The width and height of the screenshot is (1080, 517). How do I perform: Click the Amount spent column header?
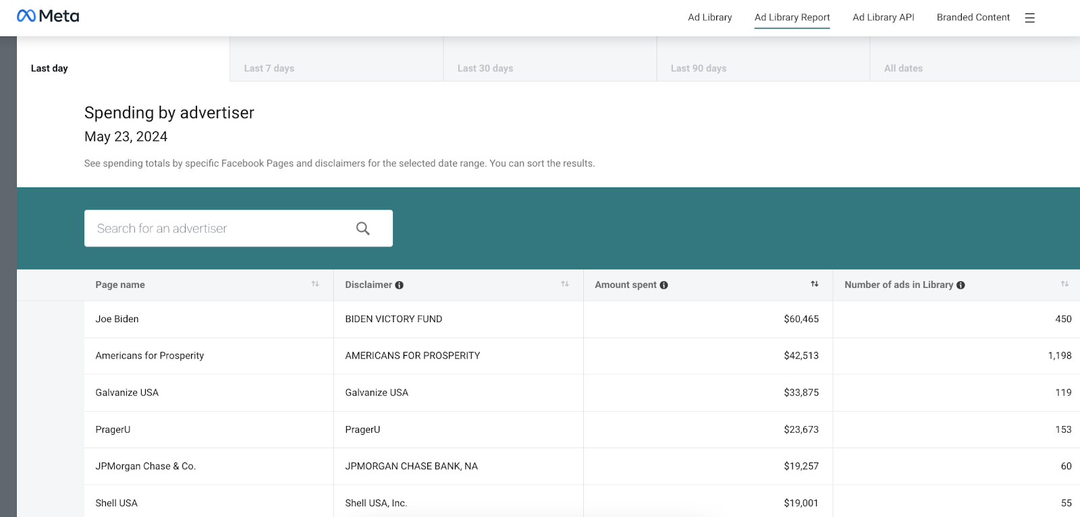click(708, 285)
